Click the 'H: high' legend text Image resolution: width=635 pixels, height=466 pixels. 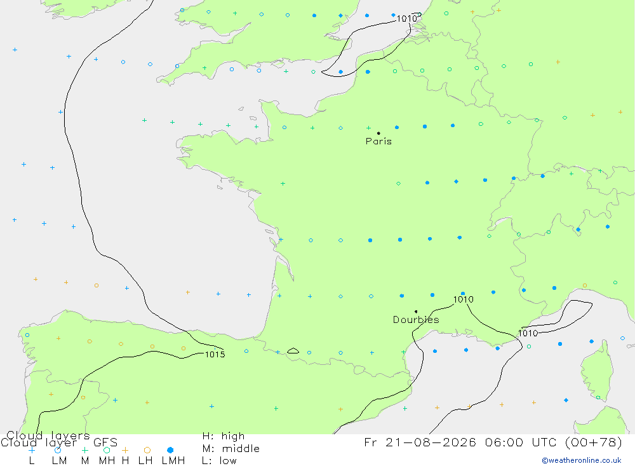tap(224, 436)
